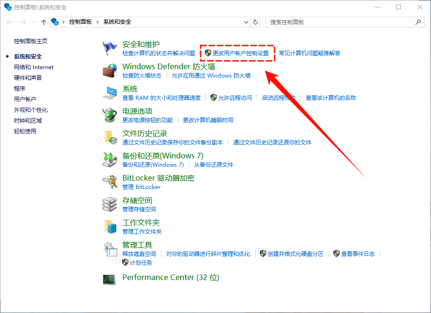The height and width of the screenshot is (313, 431).
Task: Click the BitLocker lock and keys icon
Action: (x=110, y=182)
